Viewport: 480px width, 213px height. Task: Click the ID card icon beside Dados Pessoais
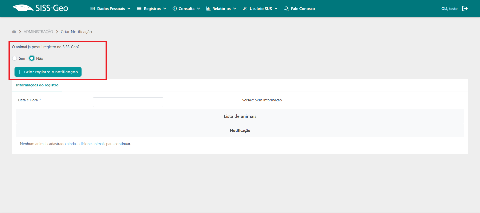click(x=93, y=8)
